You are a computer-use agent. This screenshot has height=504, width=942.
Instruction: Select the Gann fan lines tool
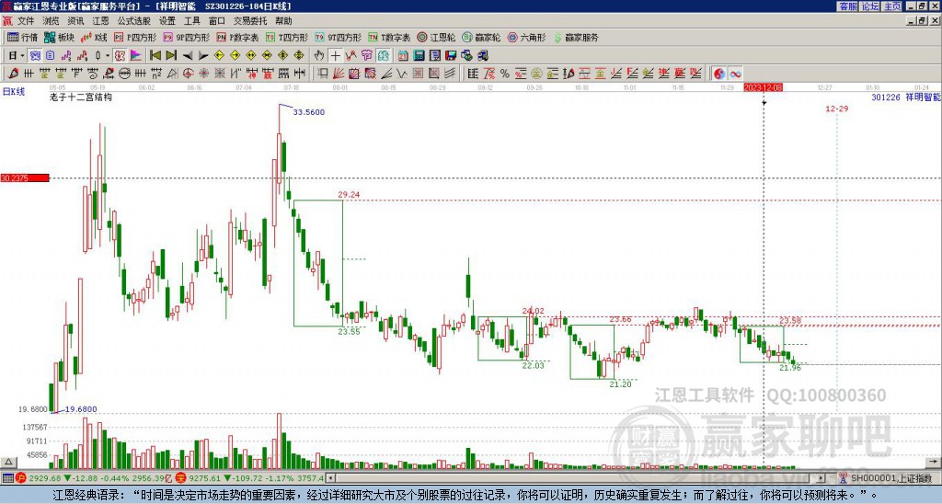tap(339, 74)
